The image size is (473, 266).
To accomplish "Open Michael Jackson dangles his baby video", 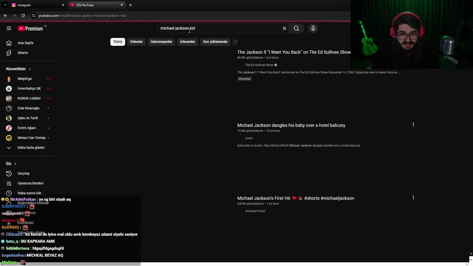I will pyautogui.click(x=291, y=125).
